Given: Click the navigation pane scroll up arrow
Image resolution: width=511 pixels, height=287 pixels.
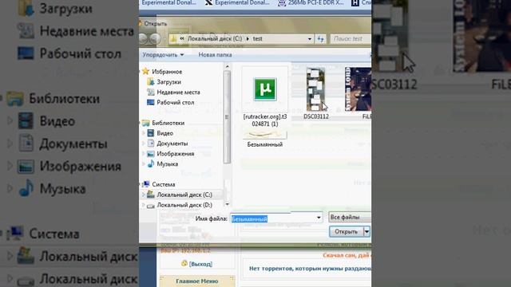Looking at the screenshot, I should [x=227, y=67].
